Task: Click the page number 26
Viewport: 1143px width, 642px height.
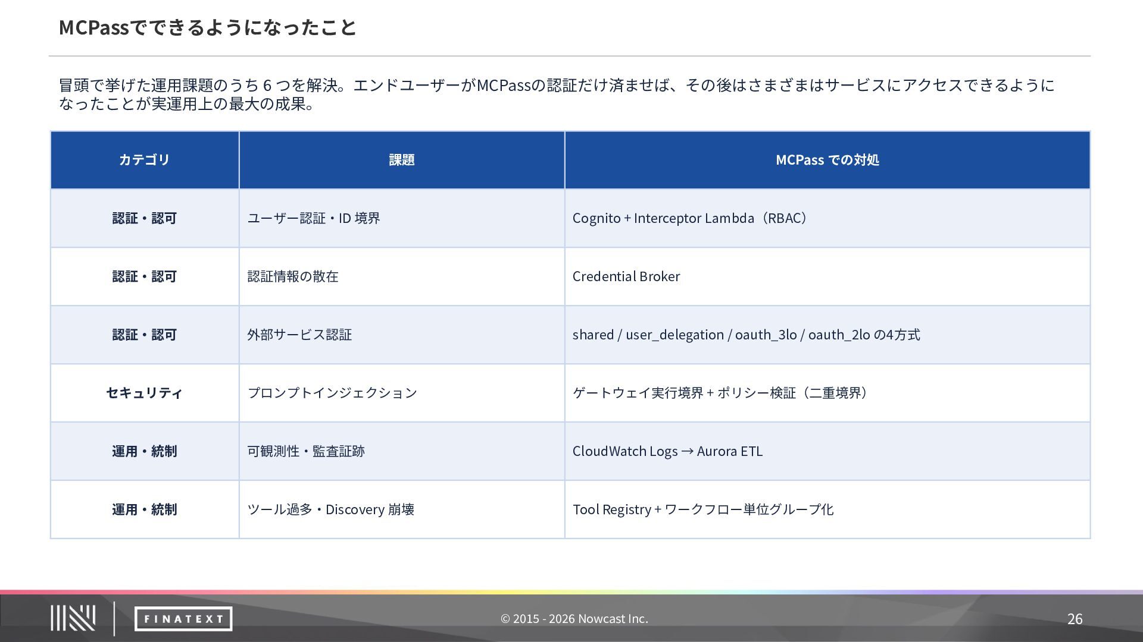Action: click(1075, 619)
